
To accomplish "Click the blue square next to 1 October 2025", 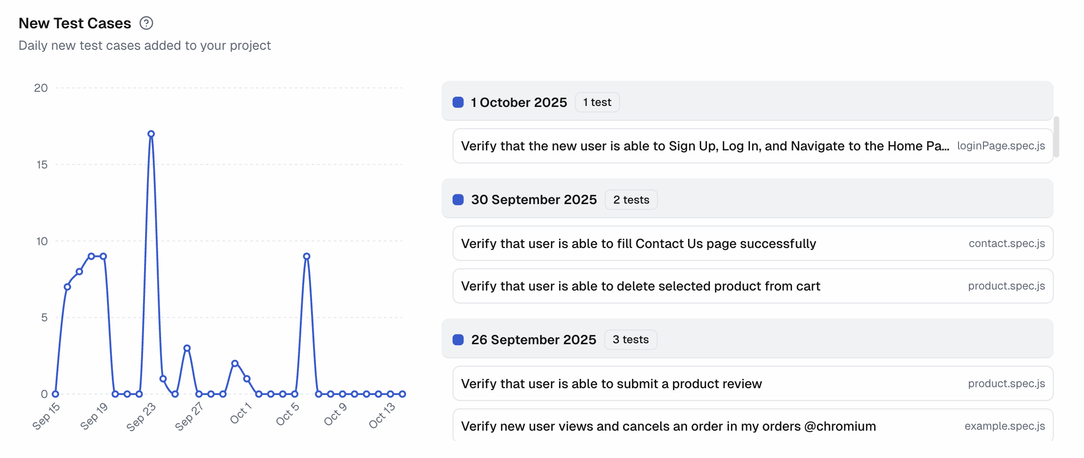I will (458, 102).
